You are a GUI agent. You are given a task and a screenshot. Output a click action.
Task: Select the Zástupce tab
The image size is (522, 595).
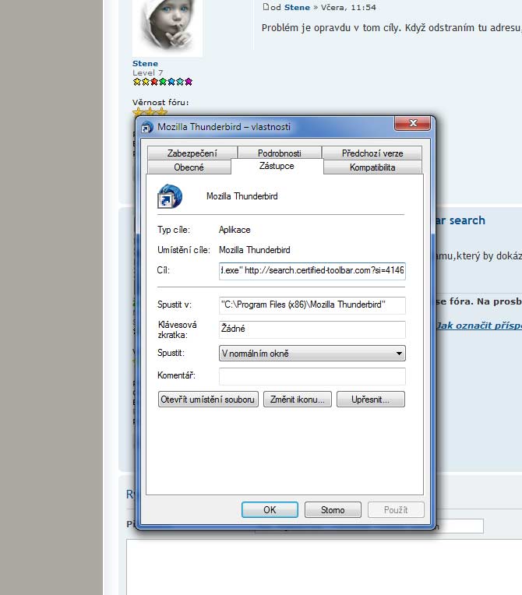(x=277, y=166)
